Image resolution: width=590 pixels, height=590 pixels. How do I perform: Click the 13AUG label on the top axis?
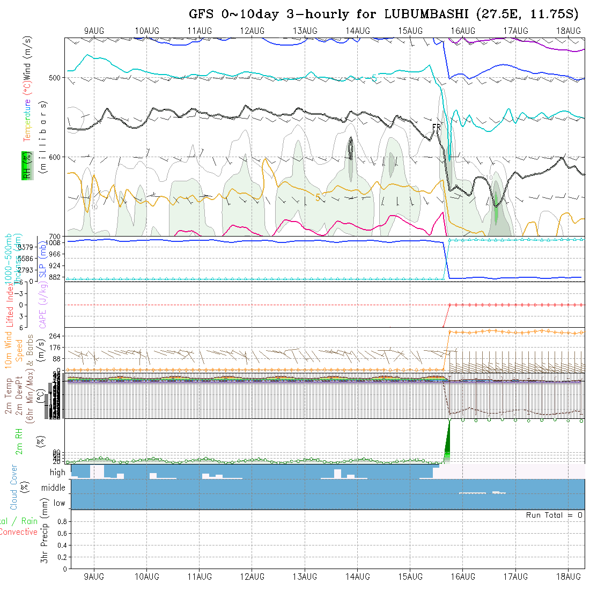305,31
